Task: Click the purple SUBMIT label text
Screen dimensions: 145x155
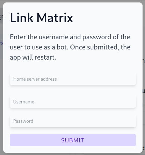Action: coord(73,140)
